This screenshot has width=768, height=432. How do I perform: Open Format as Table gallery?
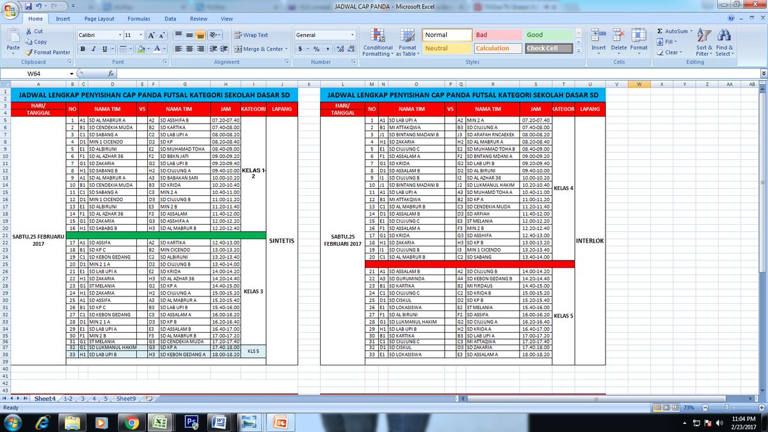(408, 42)
